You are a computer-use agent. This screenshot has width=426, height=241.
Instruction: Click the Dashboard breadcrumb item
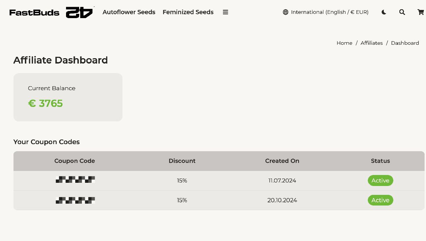[x=405, y=43]
